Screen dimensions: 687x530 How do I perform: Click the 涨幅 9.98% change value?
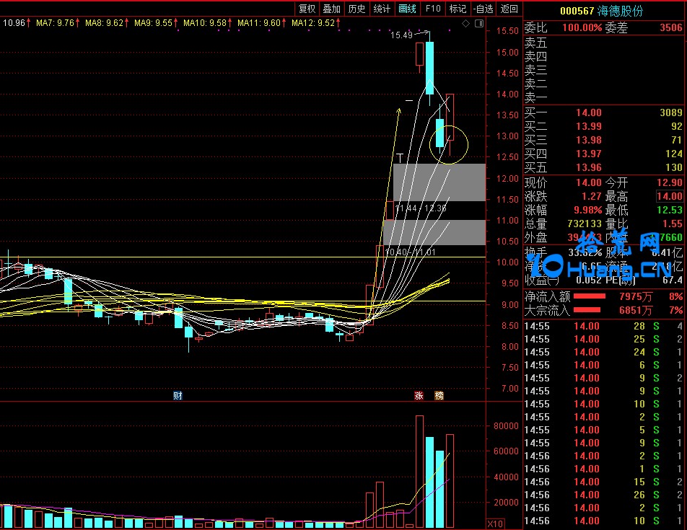588,210
